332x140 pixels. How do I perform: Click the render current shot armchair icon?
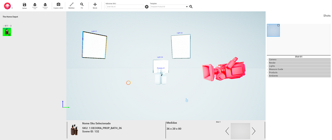[x=35, y=5]
